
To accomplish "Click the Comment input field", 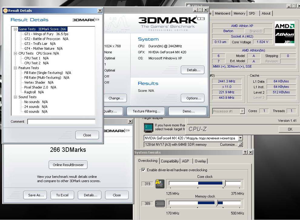I will click(x=61, y=122).
